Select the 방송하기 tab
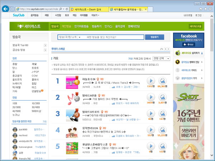Viewport: 215px width, 161px height. [x=96, y=26]
